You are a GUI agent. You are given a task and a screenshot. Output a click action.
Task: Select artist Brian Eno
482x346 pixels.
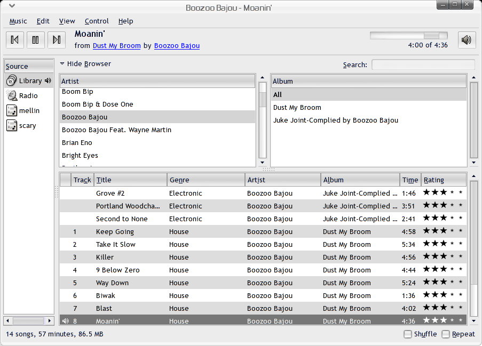pyautogui.click(x=157, y=142)
